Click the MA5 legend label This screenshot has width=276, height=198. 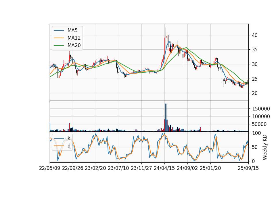(x=72, y=30)
